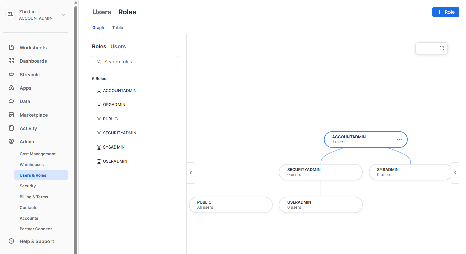
Task: Expand the right side details panel
Action: [x=455, y=173]
